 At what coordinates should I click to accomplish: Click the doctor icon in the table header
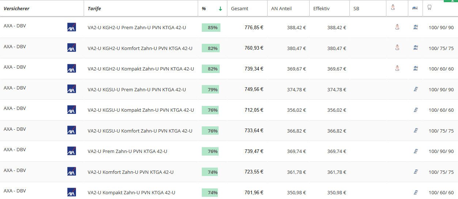click(x=393, y=8)
